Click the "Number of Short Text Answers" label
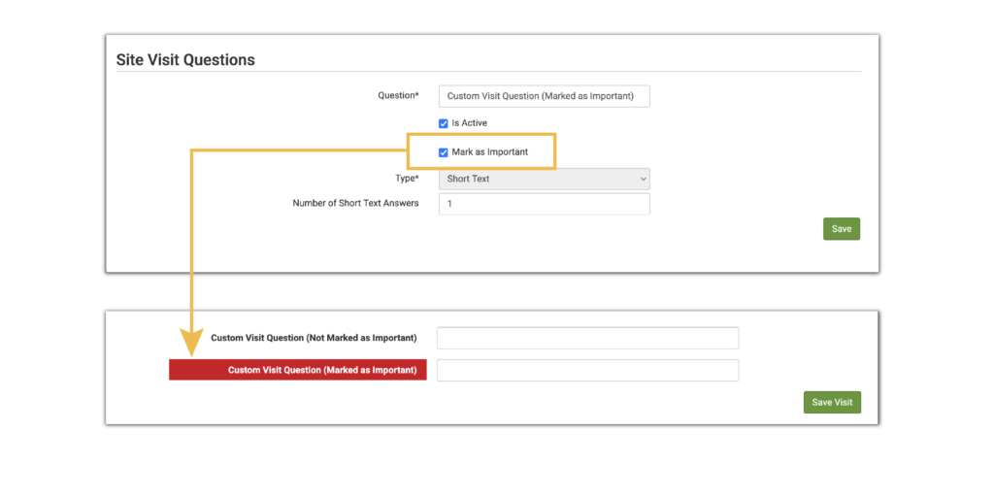This screenshot has width=994, height=497. click(355, 204)
